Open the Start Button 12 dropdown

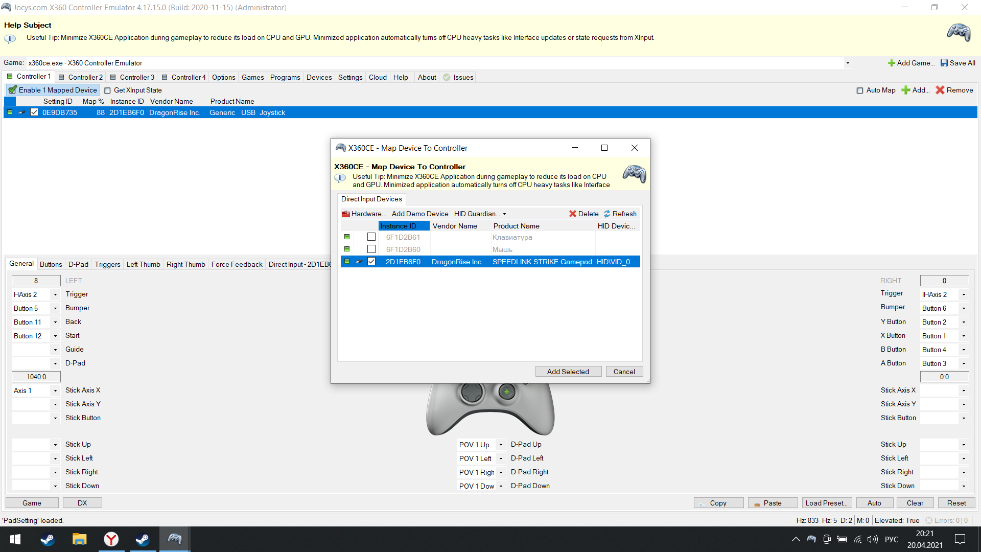click(x=55, y=336)
